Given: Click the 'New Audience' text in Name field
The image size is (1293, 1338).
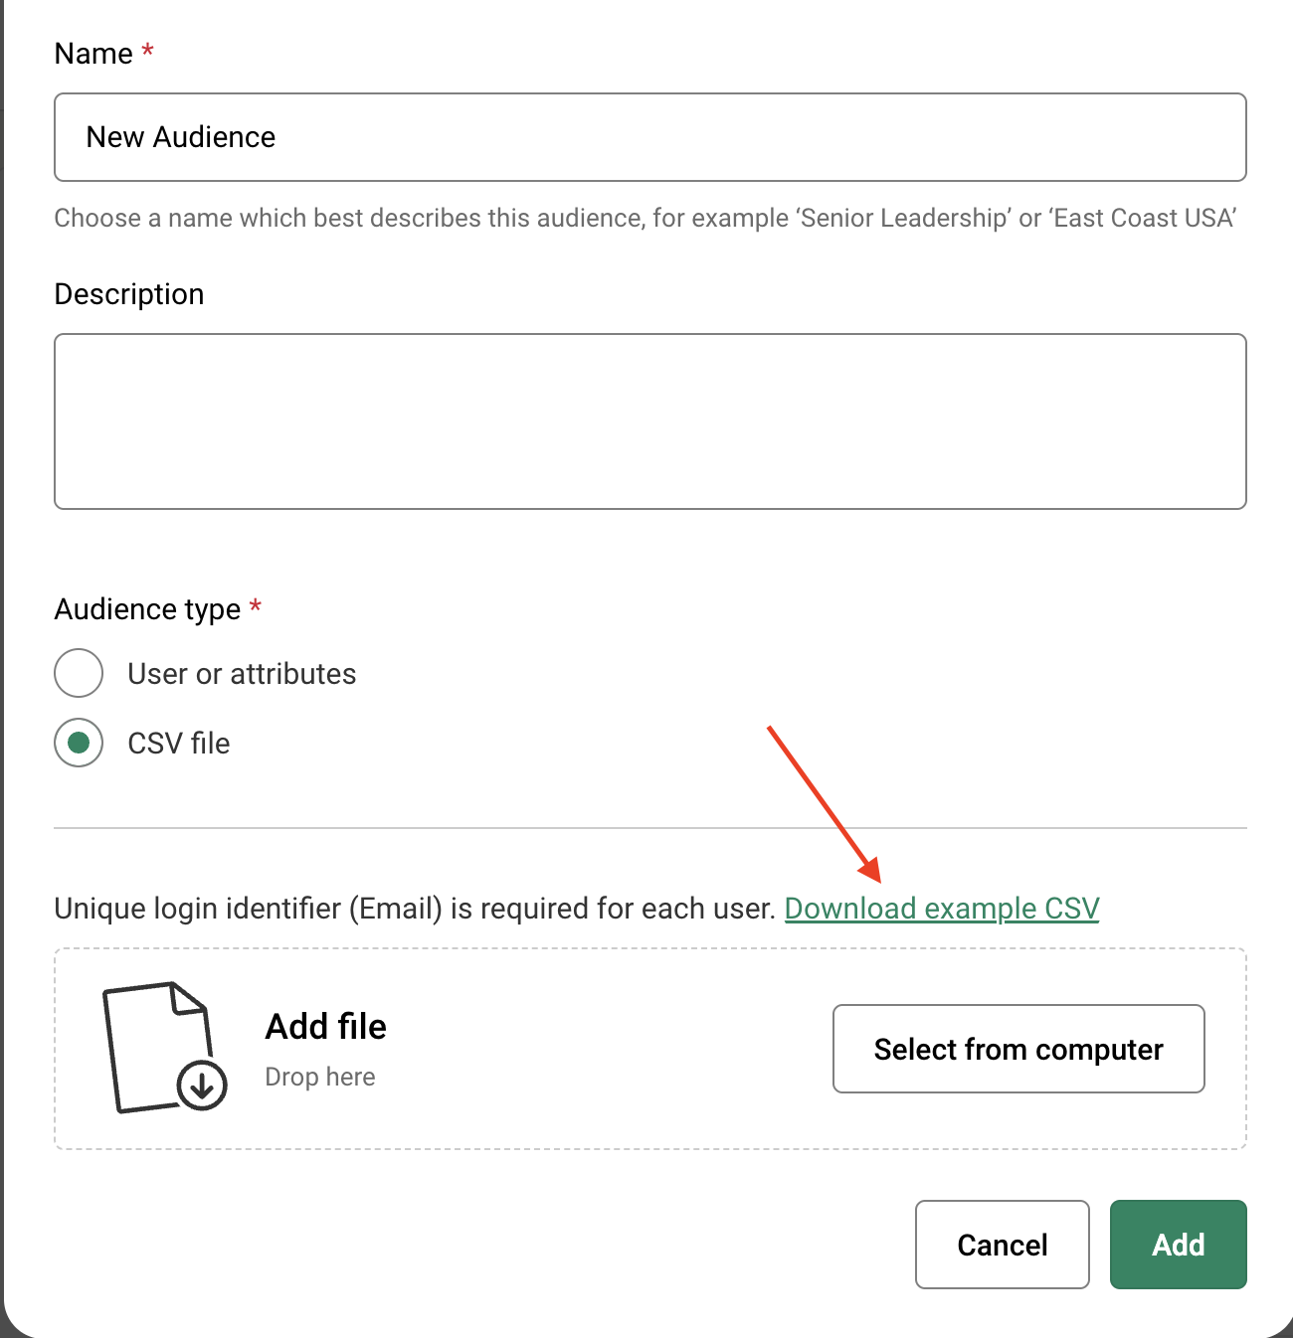Looking at the screenshot, I should pos(181,137).
